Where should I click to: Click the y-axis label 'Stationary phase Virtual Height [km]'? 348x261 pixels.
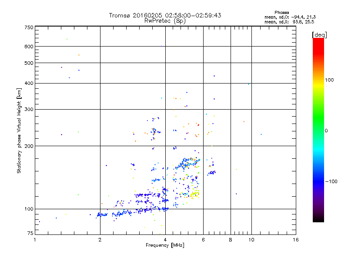point(19,130)
